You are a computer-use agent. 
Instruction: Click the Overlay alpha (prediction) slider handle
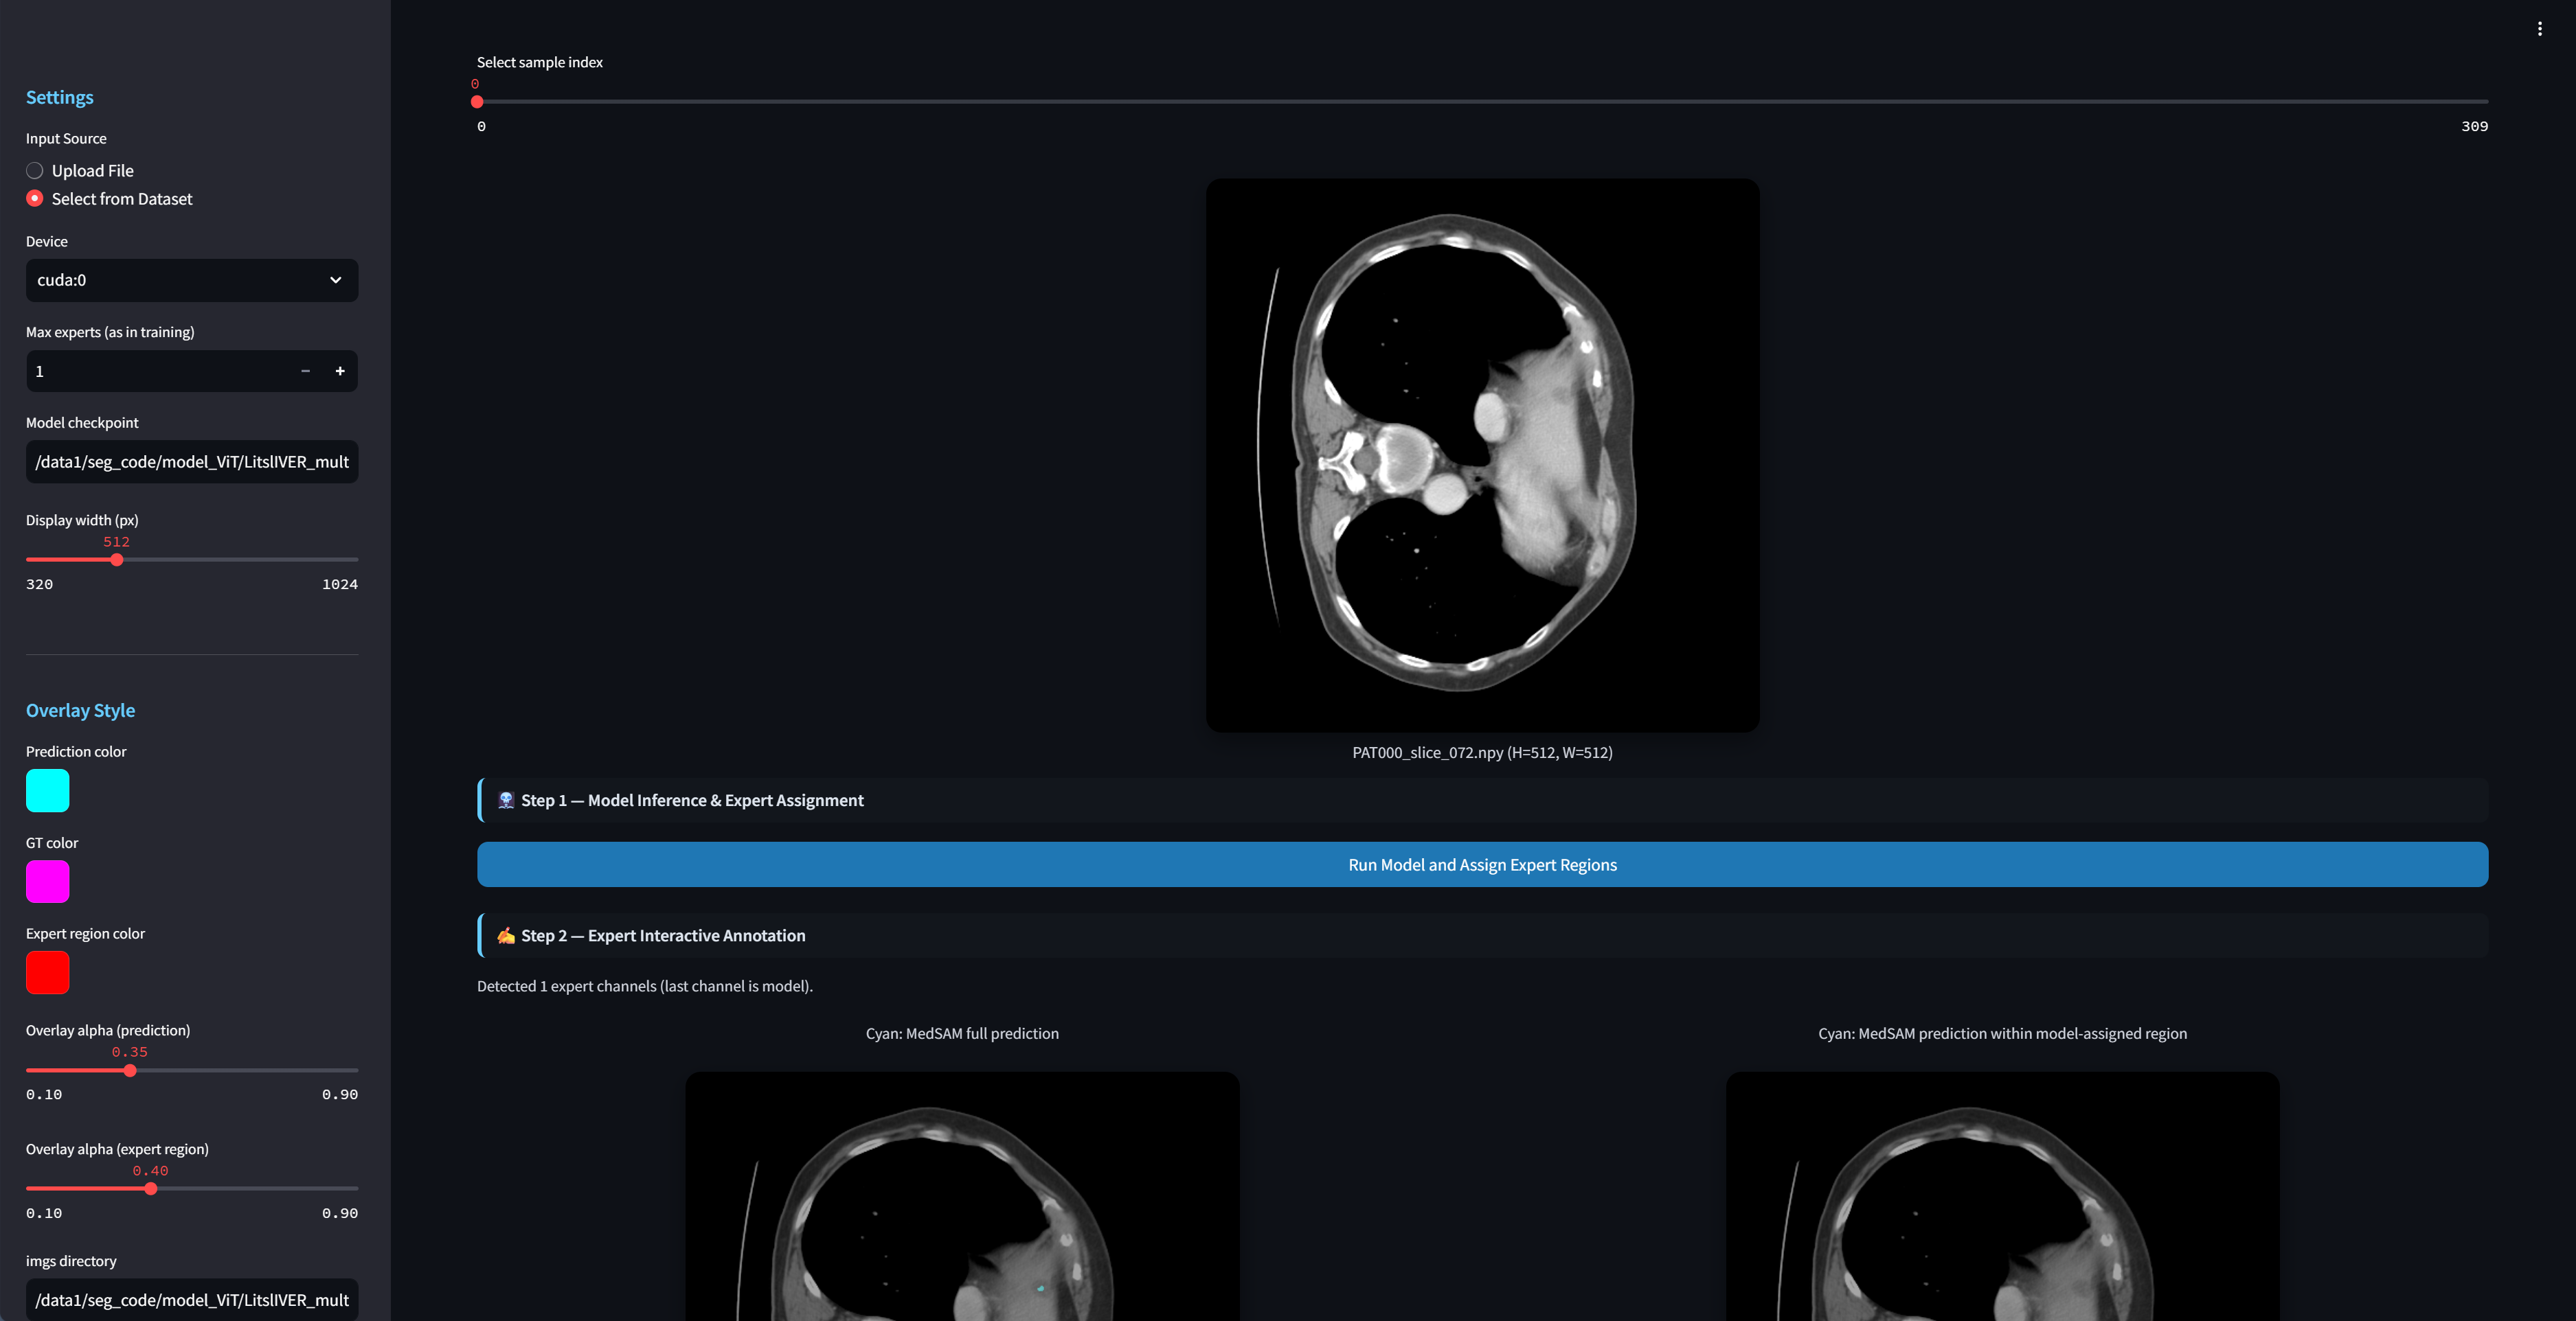pyautogui.click(x=130, y=1070)
